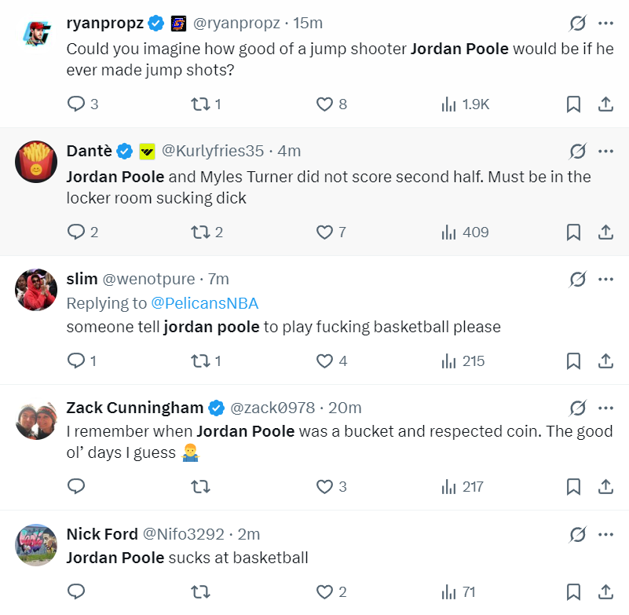
Task: Repost ryanpropz's tweet about Jordan Poole
Action: (200, 104)
